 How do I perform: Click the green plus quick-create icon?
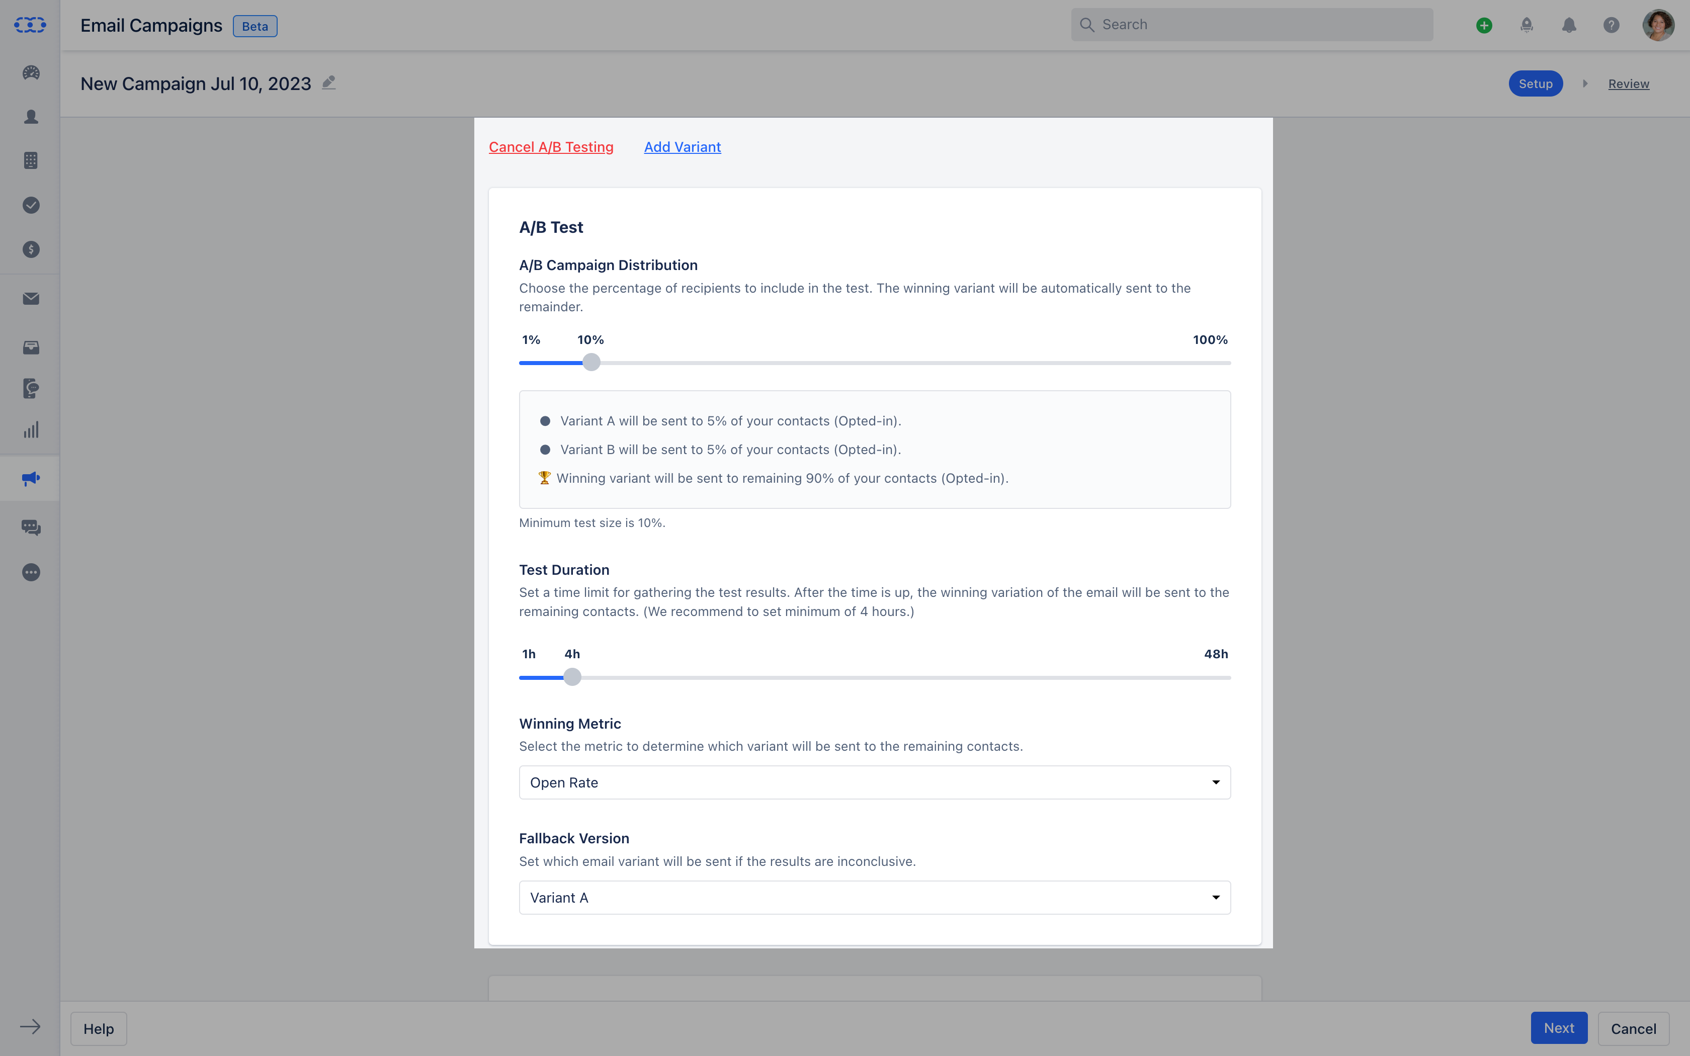1484,25
